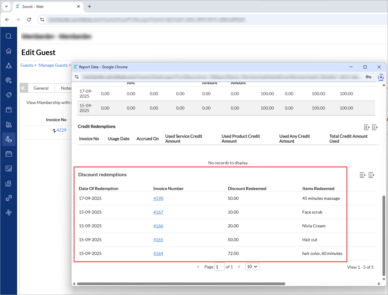Open the price tag icon in sidebar

9,95
